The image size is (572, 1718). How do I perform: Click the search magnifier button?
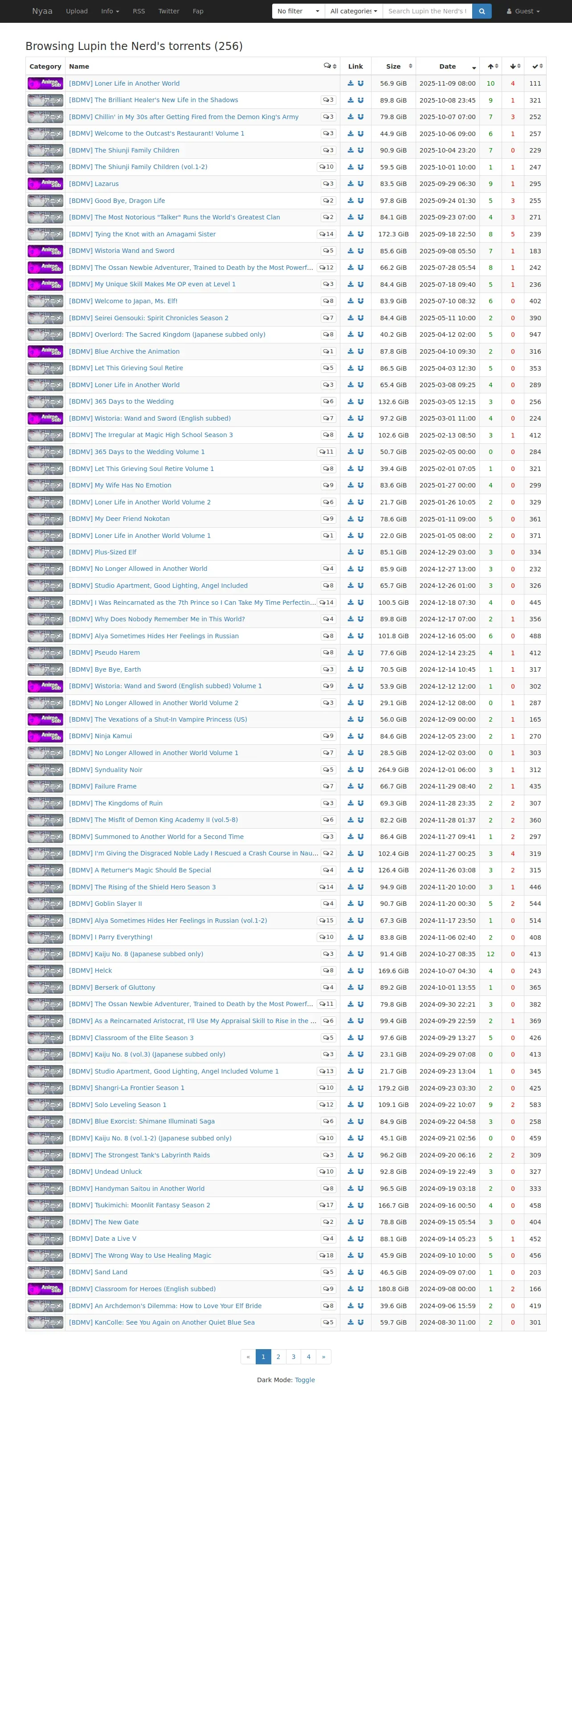tap(482, 11)
